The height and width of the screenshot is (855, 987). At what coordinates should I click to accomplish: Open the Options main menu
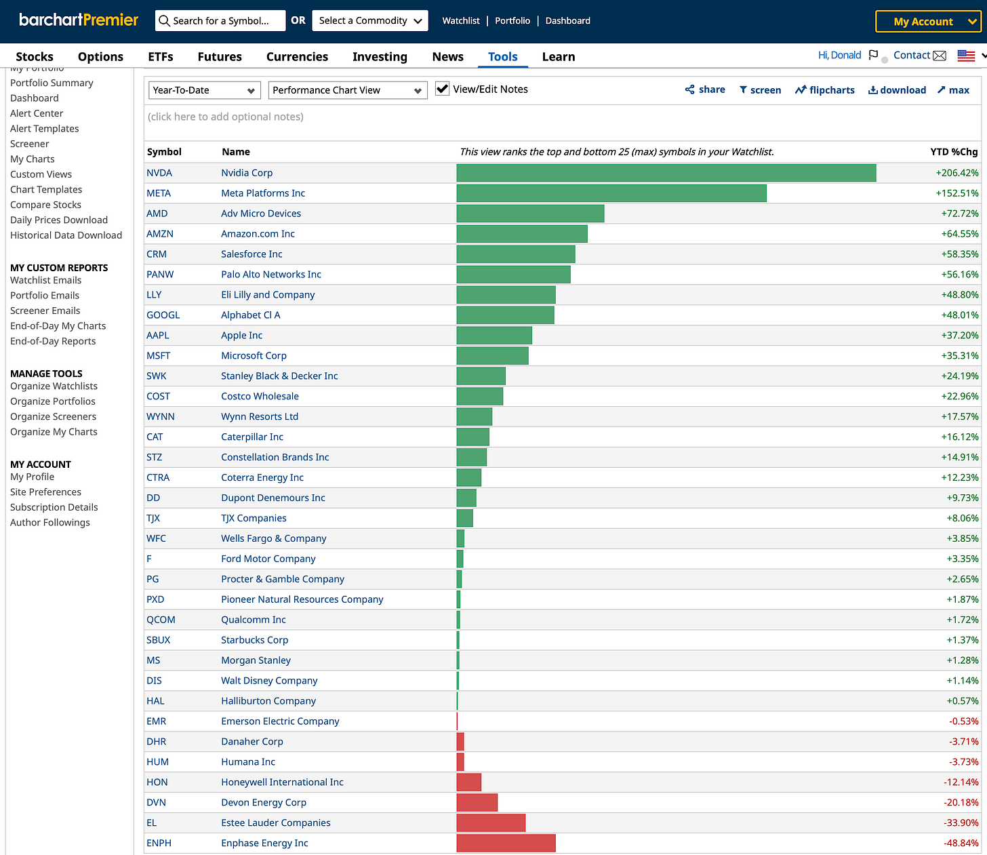(x=100, y=57)
